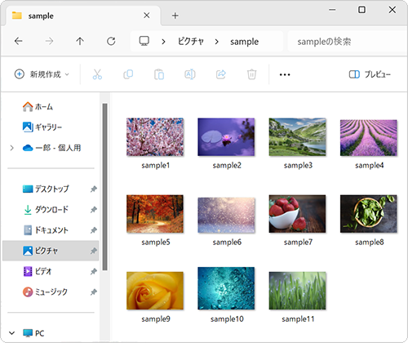Collapse the PC tree node chevron

coord(11,333)
